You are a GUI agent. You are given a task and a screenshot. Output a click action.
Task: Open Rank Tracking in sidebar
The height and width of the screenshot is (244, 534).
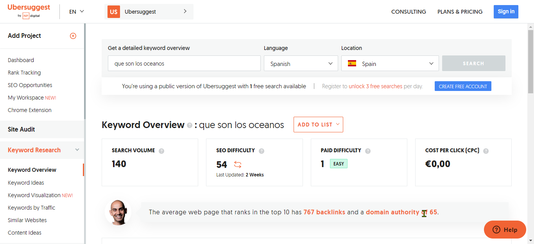pos(24,73)
